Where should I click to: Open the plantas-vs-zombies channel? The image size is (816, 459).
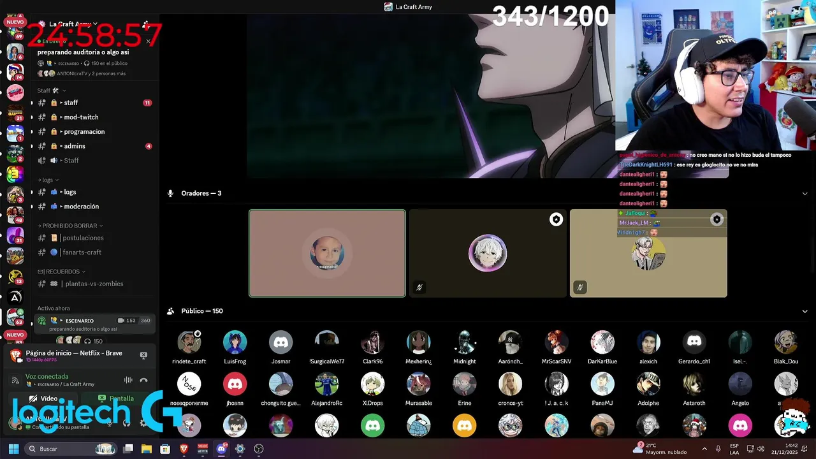click(94, 284)
